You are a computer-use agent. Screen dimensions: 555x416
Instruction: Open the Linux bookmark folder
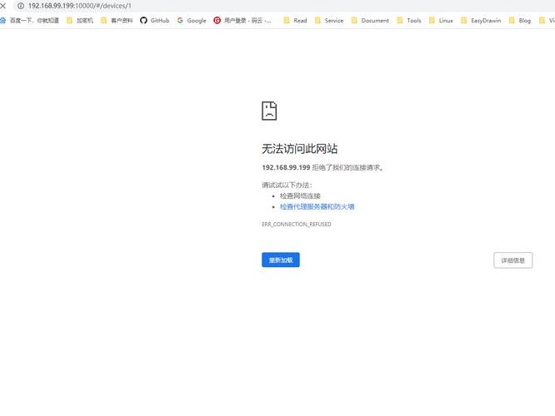click(x=441, y=21)
